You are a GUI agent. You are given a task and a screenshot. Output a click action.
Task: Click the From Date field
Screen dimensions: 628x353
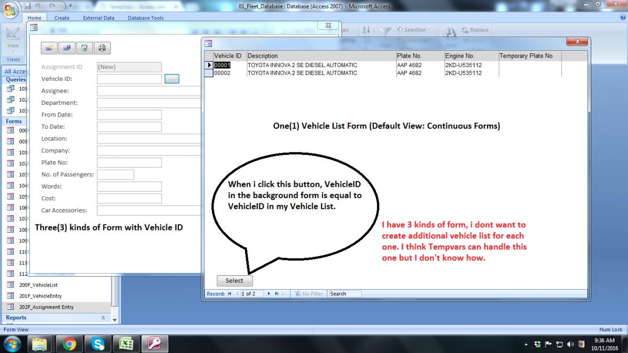click(x=129, y=115)
